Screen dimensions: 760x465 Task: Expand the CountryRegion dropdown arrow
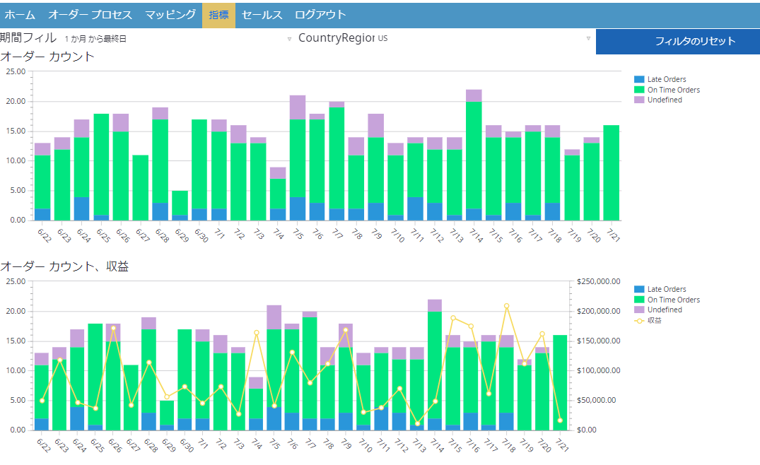click(588, 39)
